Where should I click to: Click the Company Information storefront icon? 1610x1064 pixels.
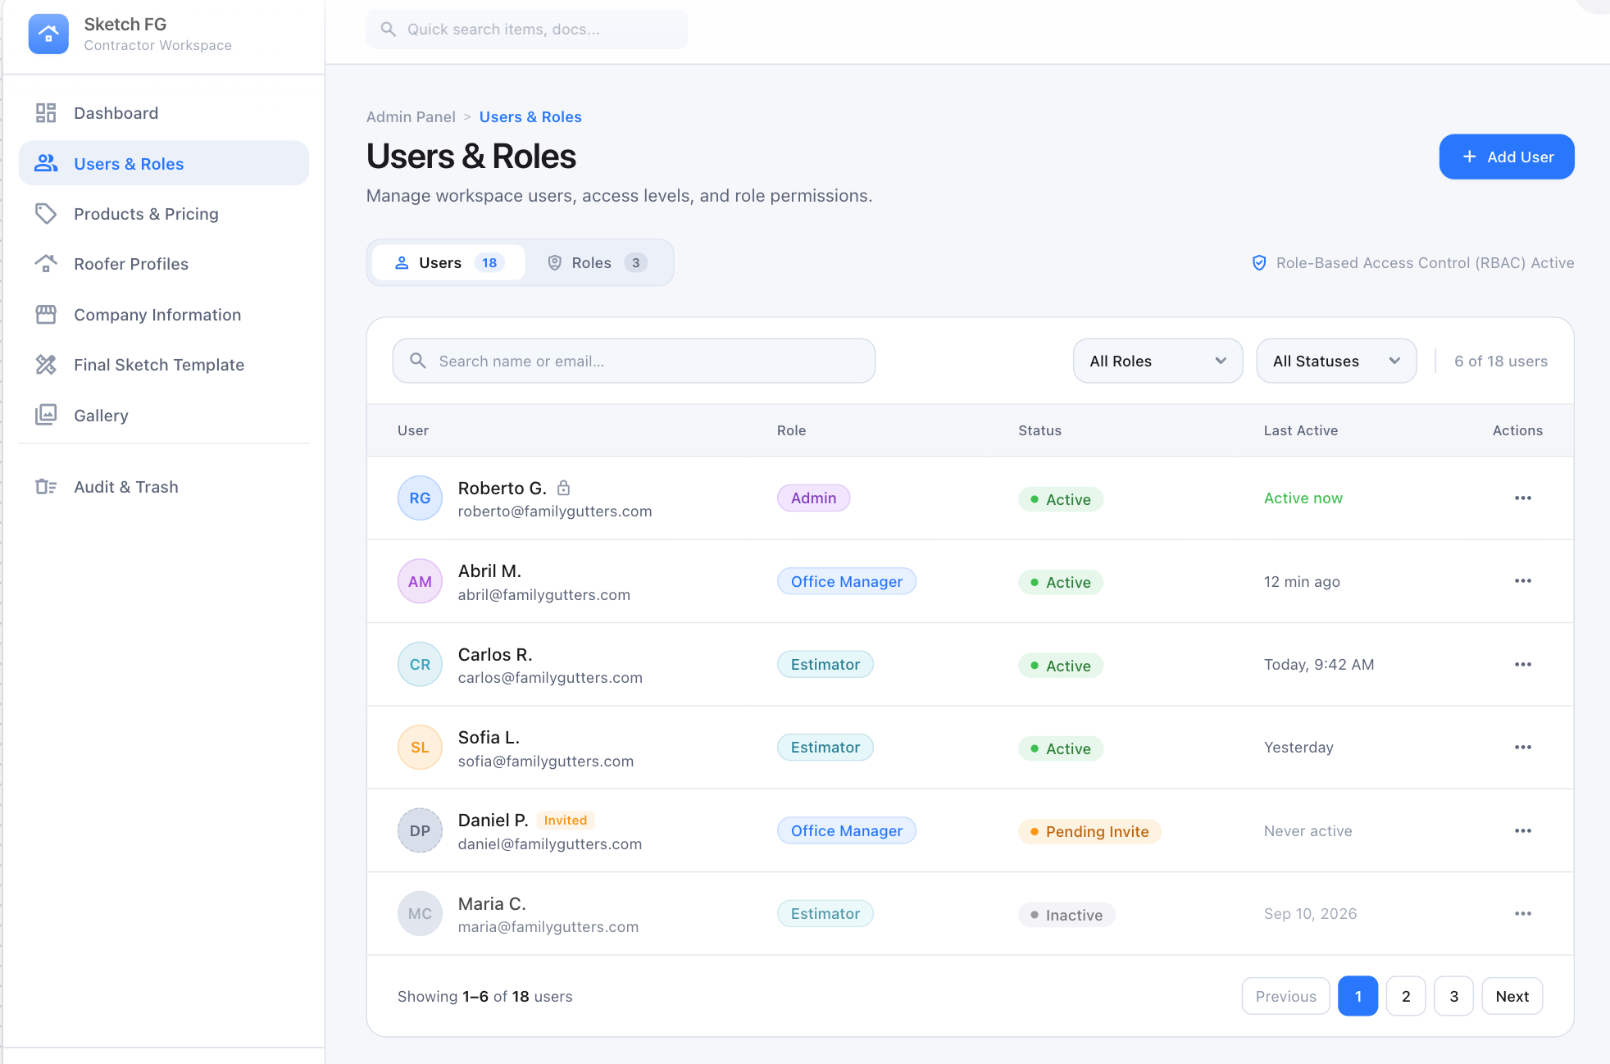pos(46,314)
